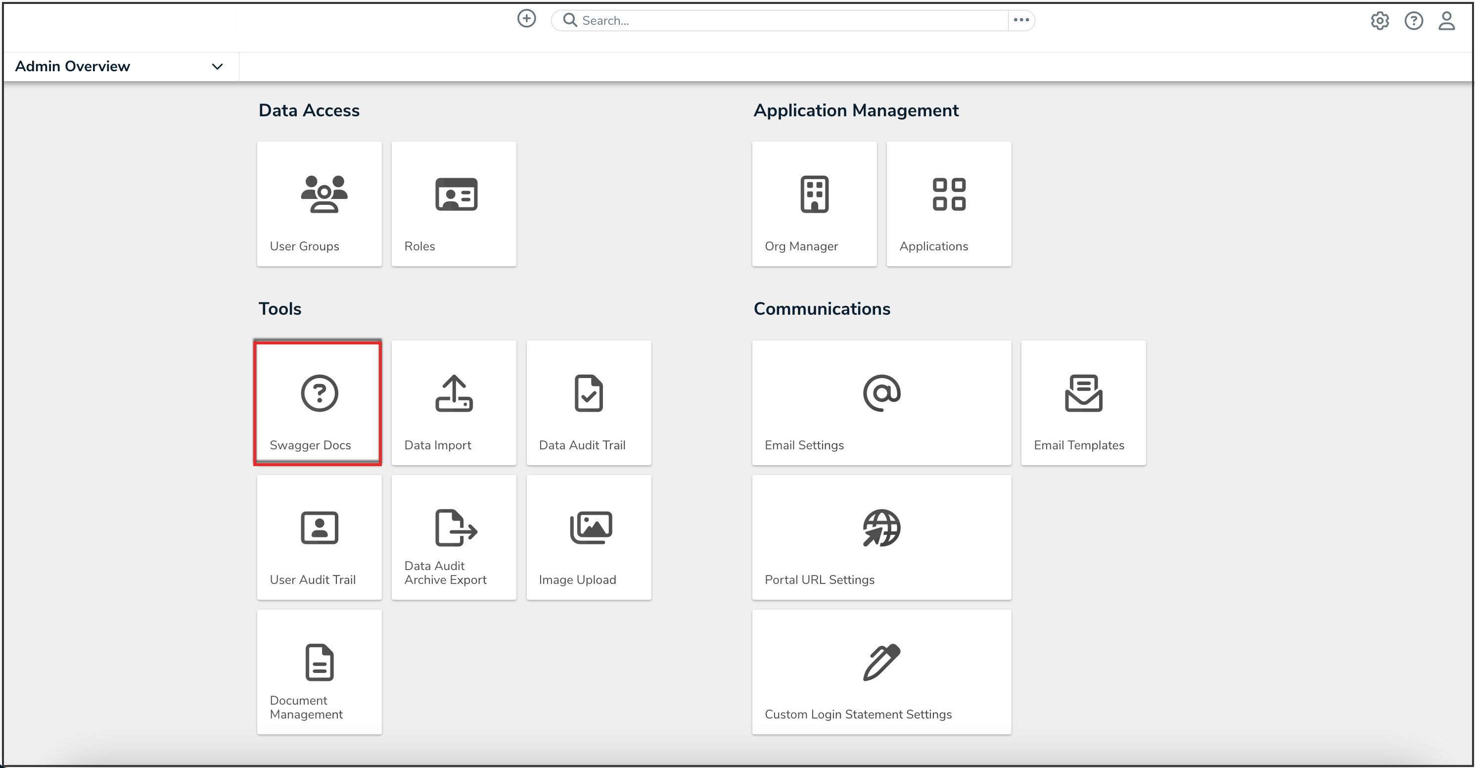Image resolution: width=1475 pixels, height=768 pixels.
Task: Open the Applications tile
Action: pos(948,204)
